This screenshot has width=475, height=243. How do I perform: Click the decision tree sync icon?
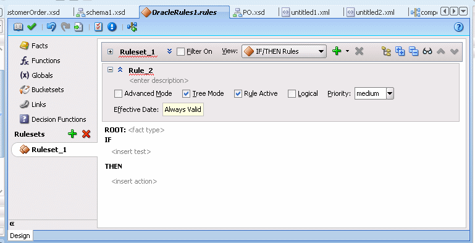[132, 27]
